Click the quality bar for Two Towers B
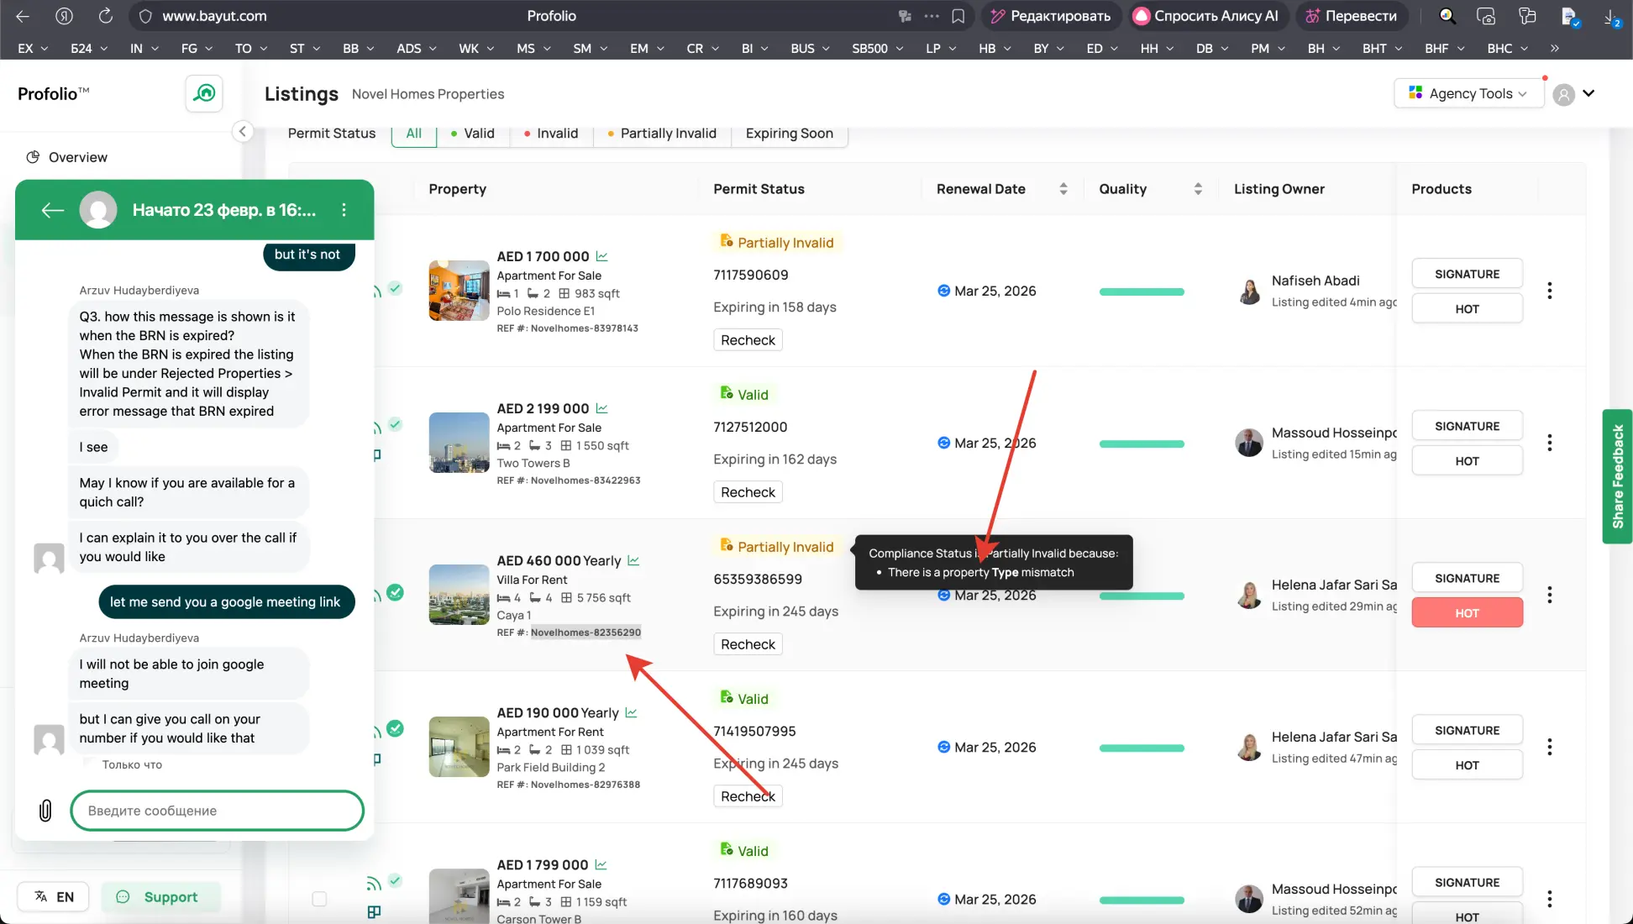This screenshot has height=924, width=1633. click(x=1142, y=444)
